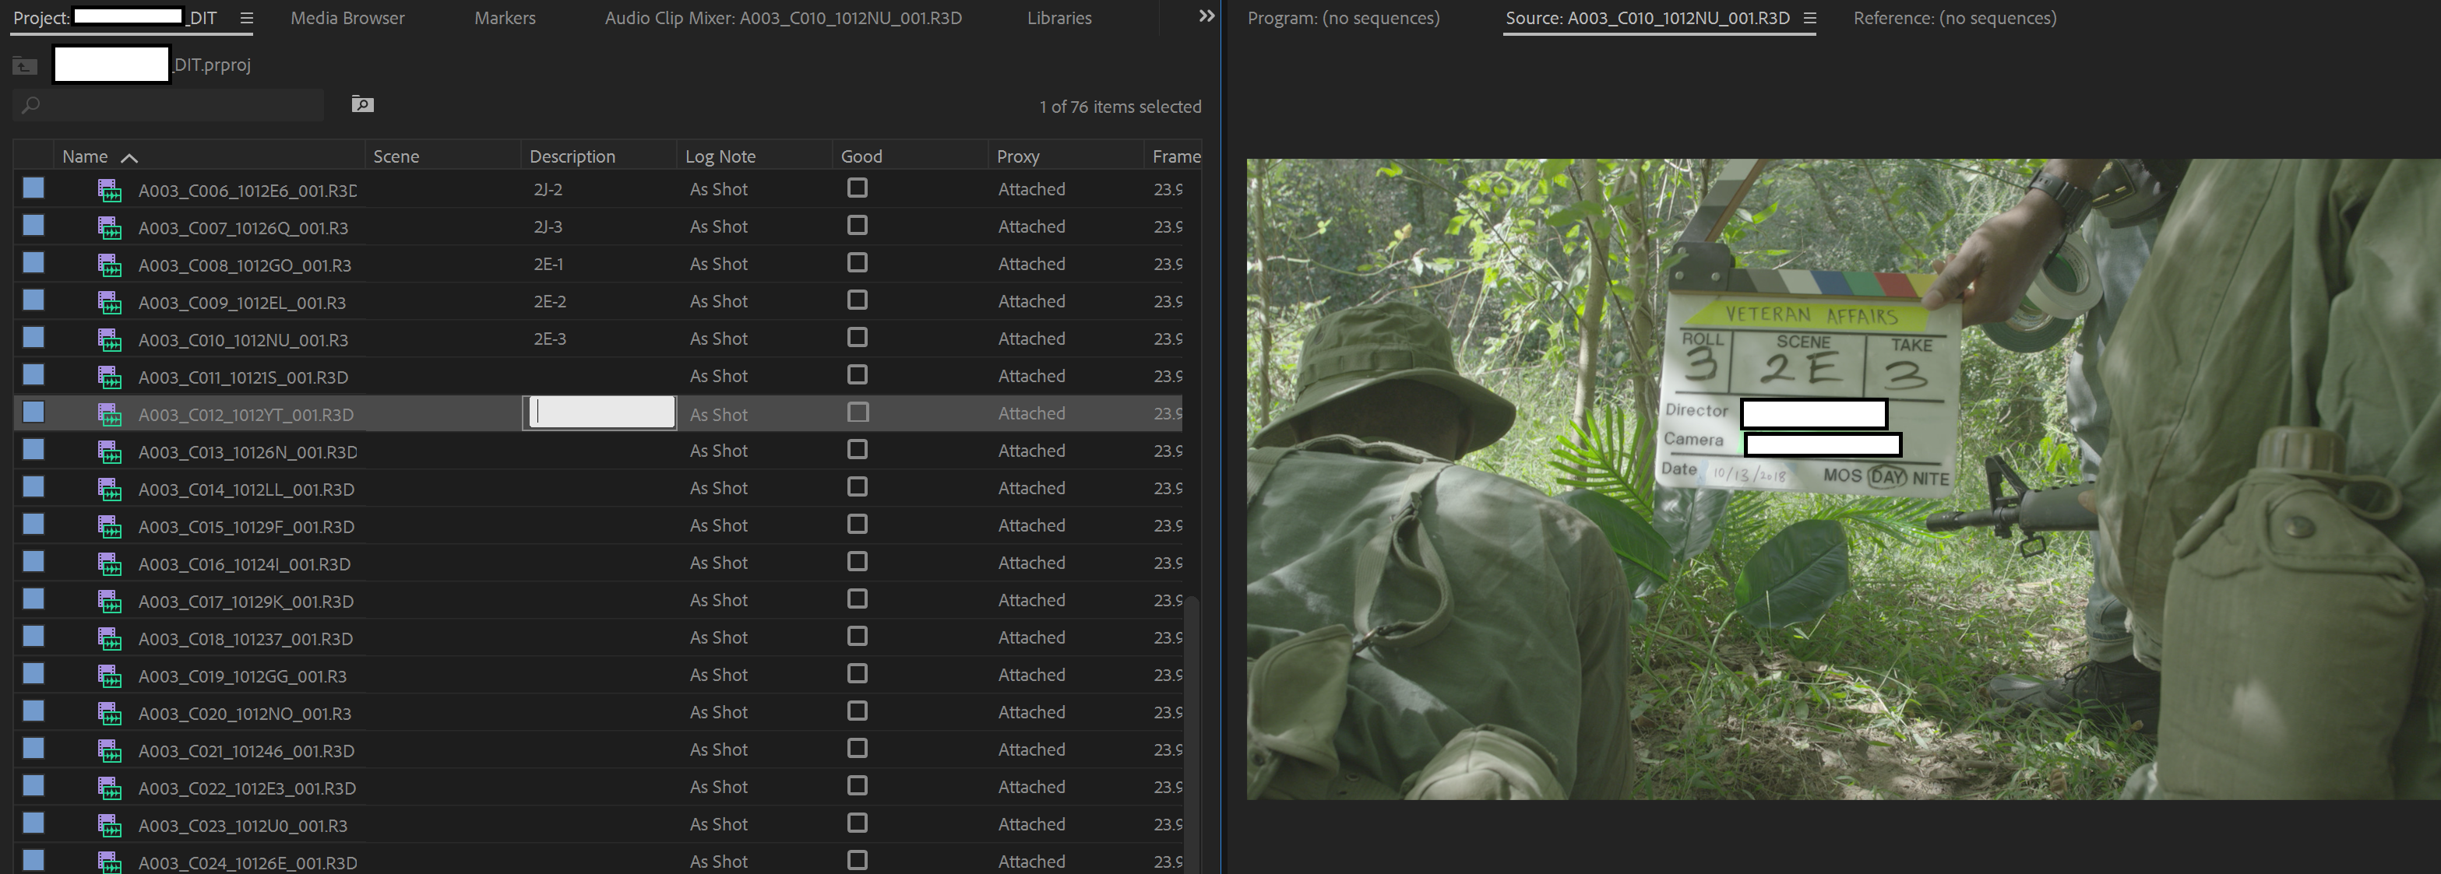Click the blue label swatch of A003_C014_1012LL_001
This screenshot has width=2441, height=874.
point(34,486)
